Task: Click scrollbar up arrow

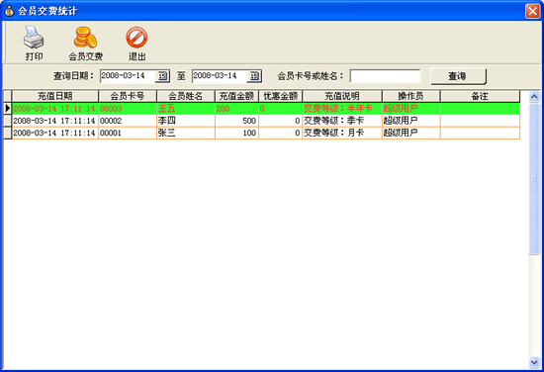Action: 534,97
